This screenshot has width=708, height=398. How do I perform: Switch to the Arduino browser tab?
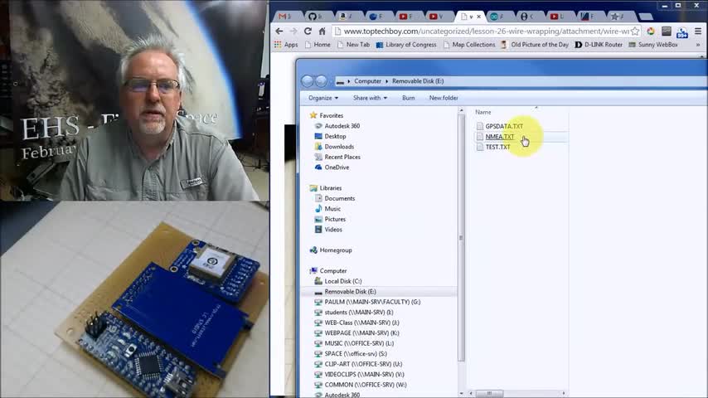click(x=497, y=17)
